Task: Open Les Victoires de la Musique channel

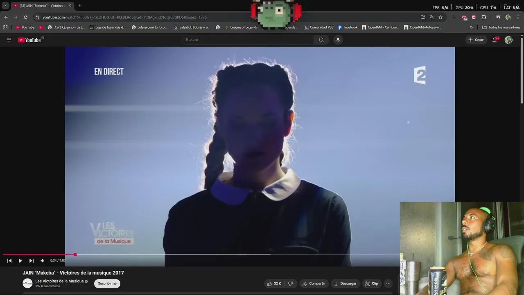Action: coord(59,281)
